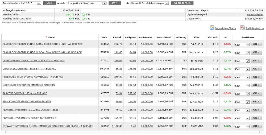Open Blackrock Asian Tiger Bond Fund link
This screenshot has height=135, width=266.
point(43,44)
